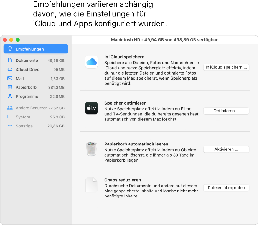Click the blue iCloud app icon

(x=91, y=62)
